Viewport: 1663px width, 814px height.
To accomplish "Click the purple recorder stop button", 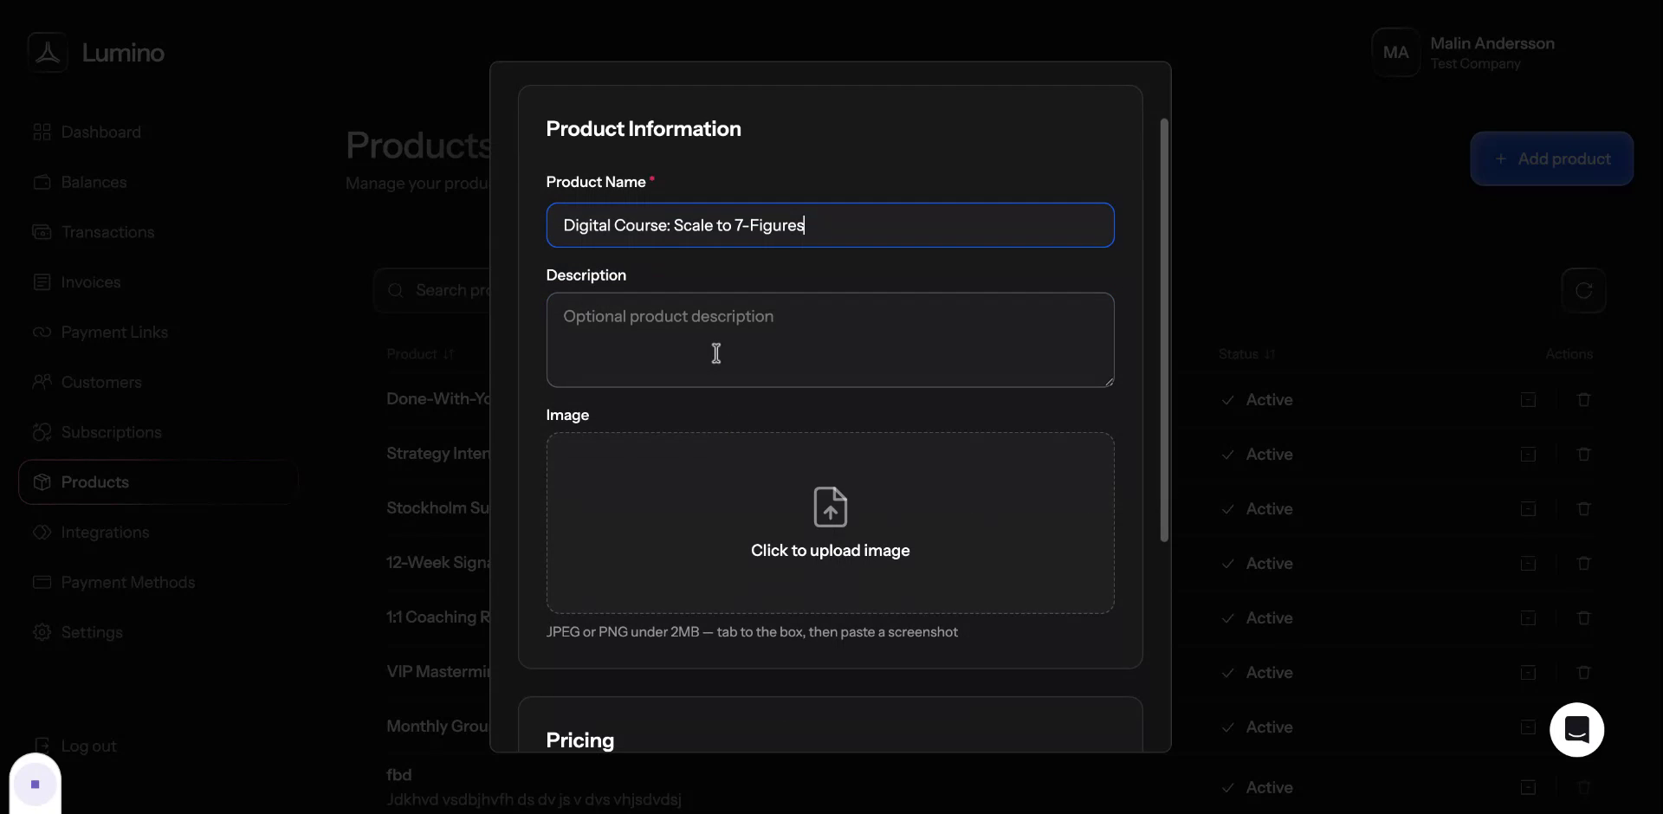I will tap(36, 785).
